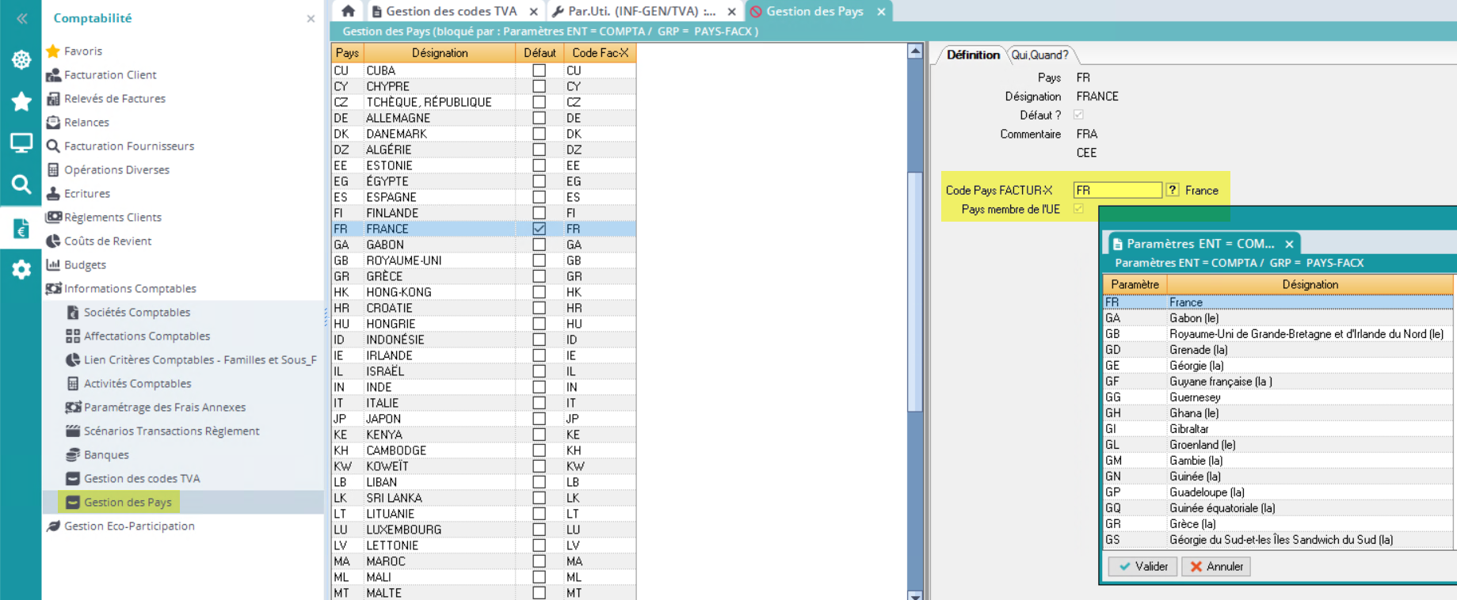Switch to the Gestion des codes TVA tab

click(450, 11)
